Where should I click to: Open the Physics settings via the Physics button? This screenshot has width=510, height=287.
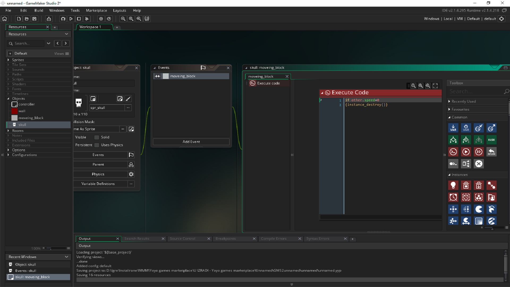(98, 174)
